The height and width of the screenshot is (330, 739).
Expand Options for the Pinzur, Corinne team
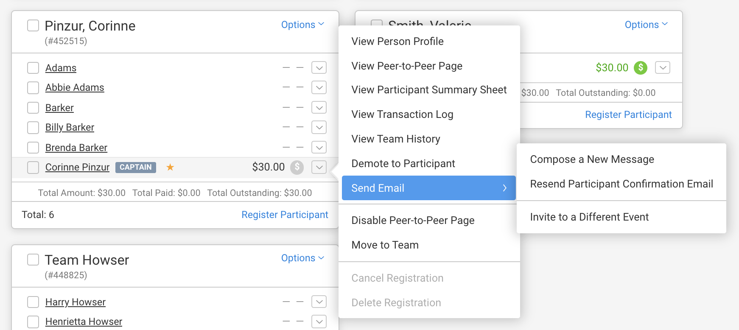click(302, 25)
